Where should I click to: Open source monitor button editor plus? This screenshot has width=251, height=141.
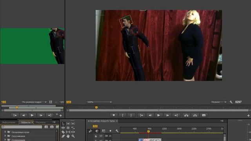tap(61, 116)
